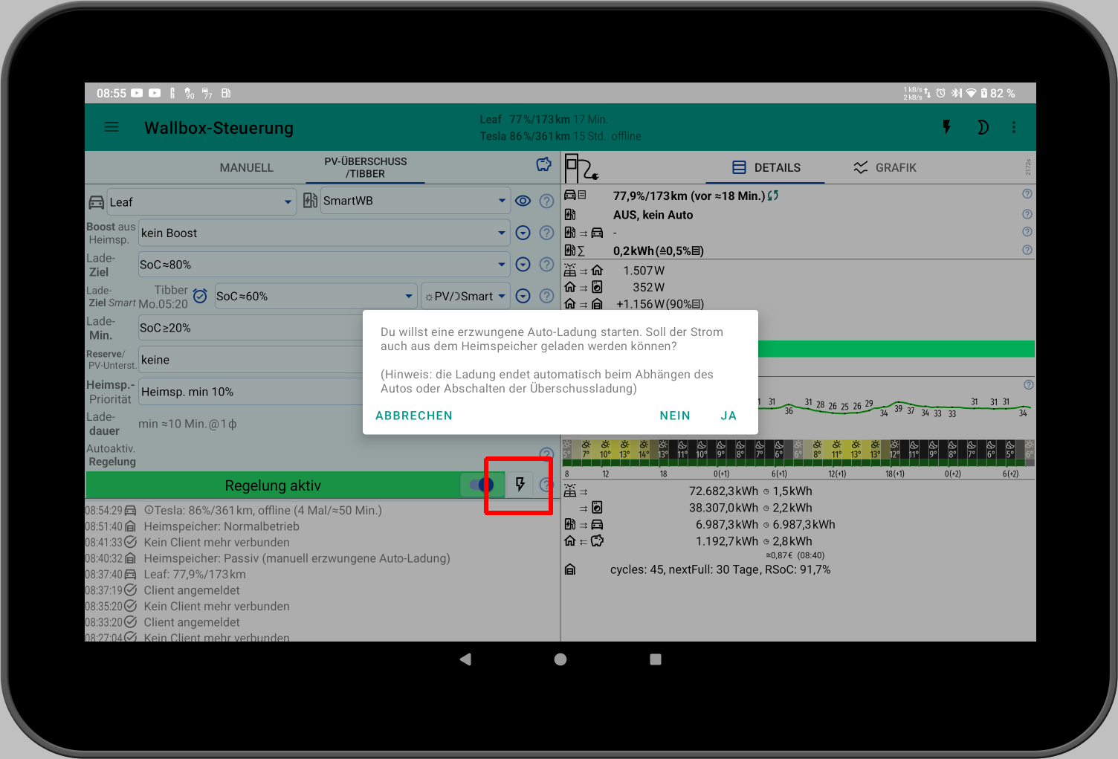Open help for the Autoaktiv Regelung setting
Viewport: 1118px width, 759px height.
click(546, 453)
